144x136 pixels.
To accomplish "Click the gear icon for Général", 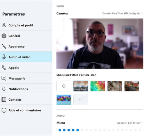I will [4, 36].
